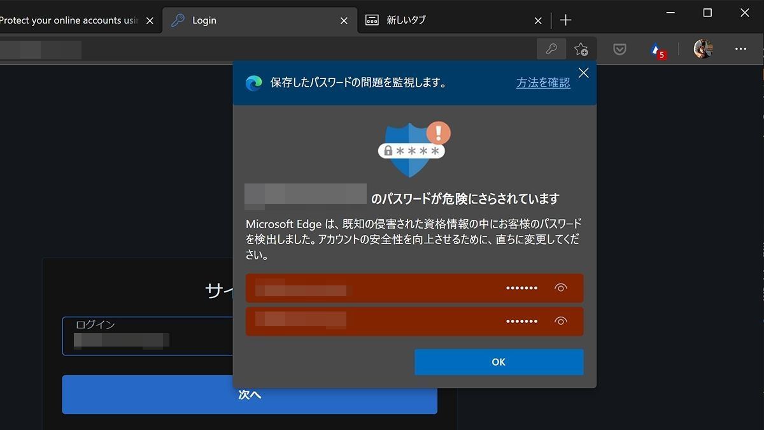Click the Edge logo in popup header
This screenshot has height=430, width=764.
pyautogui.click(x=254, y=83)
